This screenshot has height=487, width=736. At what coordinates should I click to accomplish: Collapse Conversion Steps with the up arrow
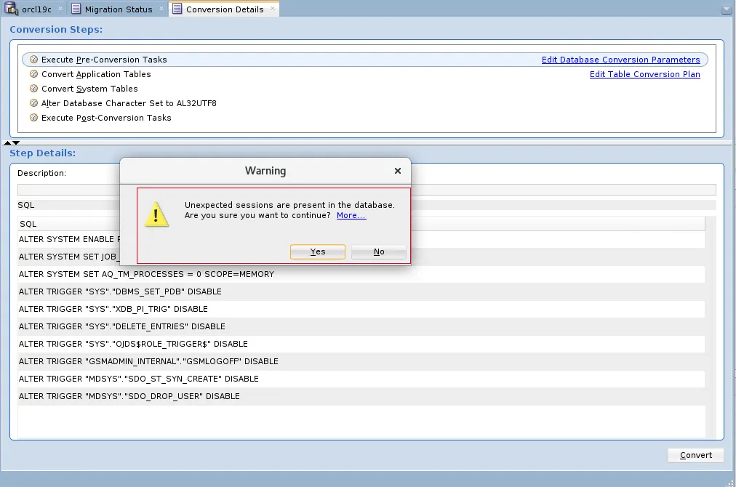tap(9, 142)
